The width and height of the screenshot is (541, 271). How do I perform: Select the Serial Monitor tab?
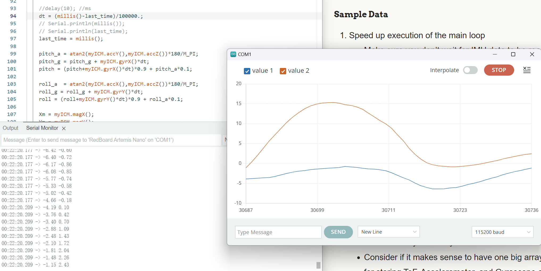(42, 128)
